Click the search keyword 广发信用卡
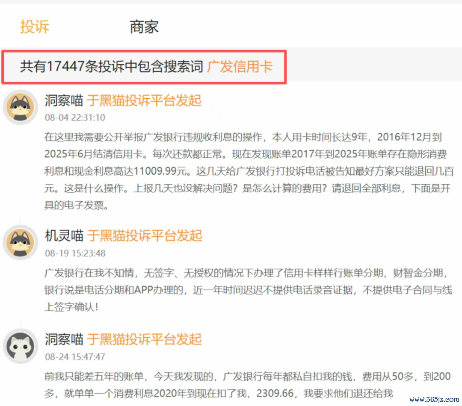 coord(240,67)
